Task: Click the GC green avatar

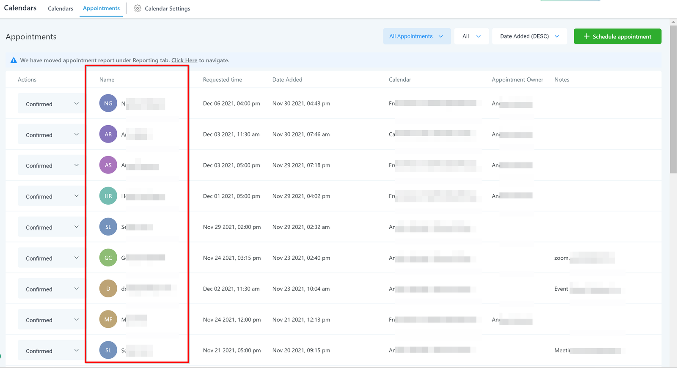Action: (x=108, y=258)
